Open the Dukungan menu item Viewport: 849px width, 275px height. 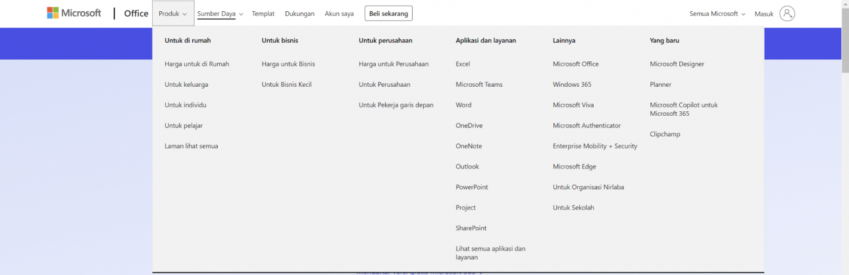299,13
